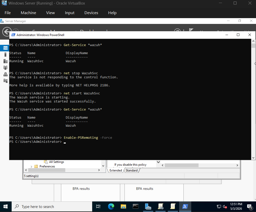Open Local Server from Server Manager sidebar
Screen dimensions: 256x212
[5, 55]
